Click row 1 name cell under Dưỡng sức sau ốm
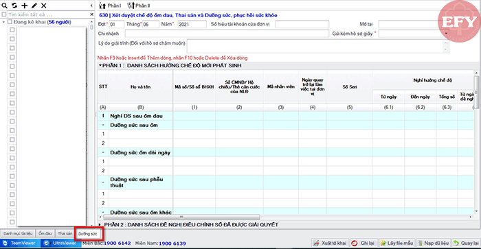The width and height of the screenshot is (481, 249). pyautogui.click(x=140, y=134)
